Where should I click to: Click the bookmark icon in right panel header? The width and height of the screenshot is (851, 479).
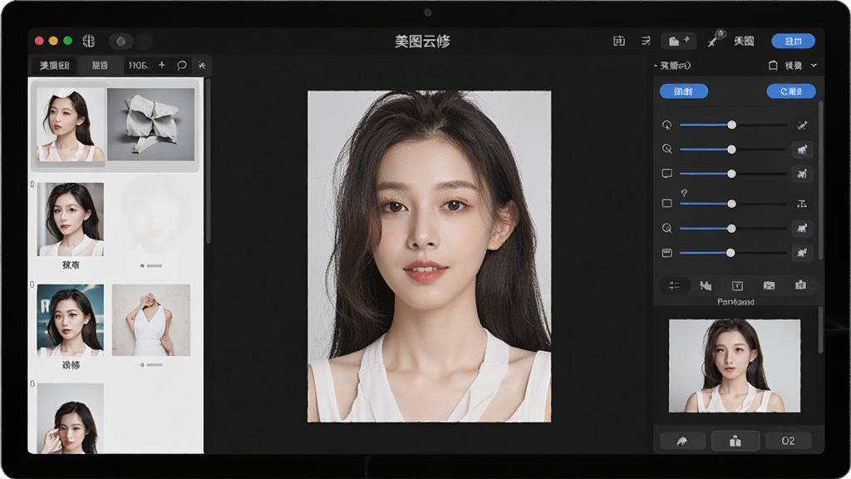pyautogui.click(x=773, y=66)
